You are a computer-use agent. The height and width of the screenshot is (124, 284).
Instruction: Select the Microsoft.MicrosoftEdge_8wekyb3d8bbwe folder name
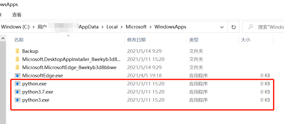(x=69, y=68)
